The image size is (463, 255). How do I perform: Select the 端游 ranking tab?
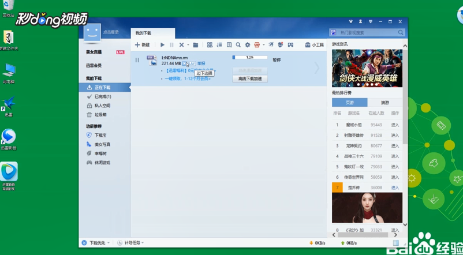[x=384, y=102]
